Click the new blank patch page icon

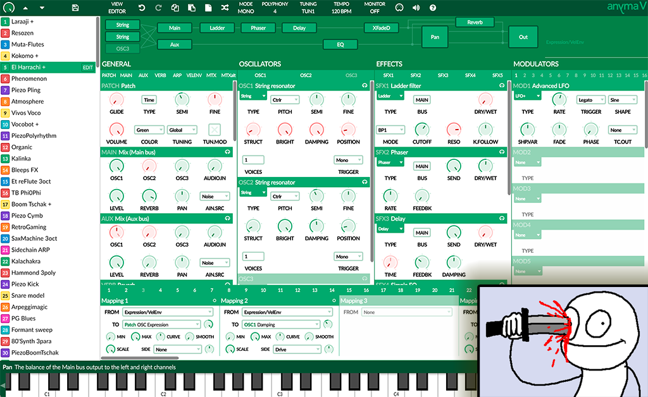(x=208, y=8)
